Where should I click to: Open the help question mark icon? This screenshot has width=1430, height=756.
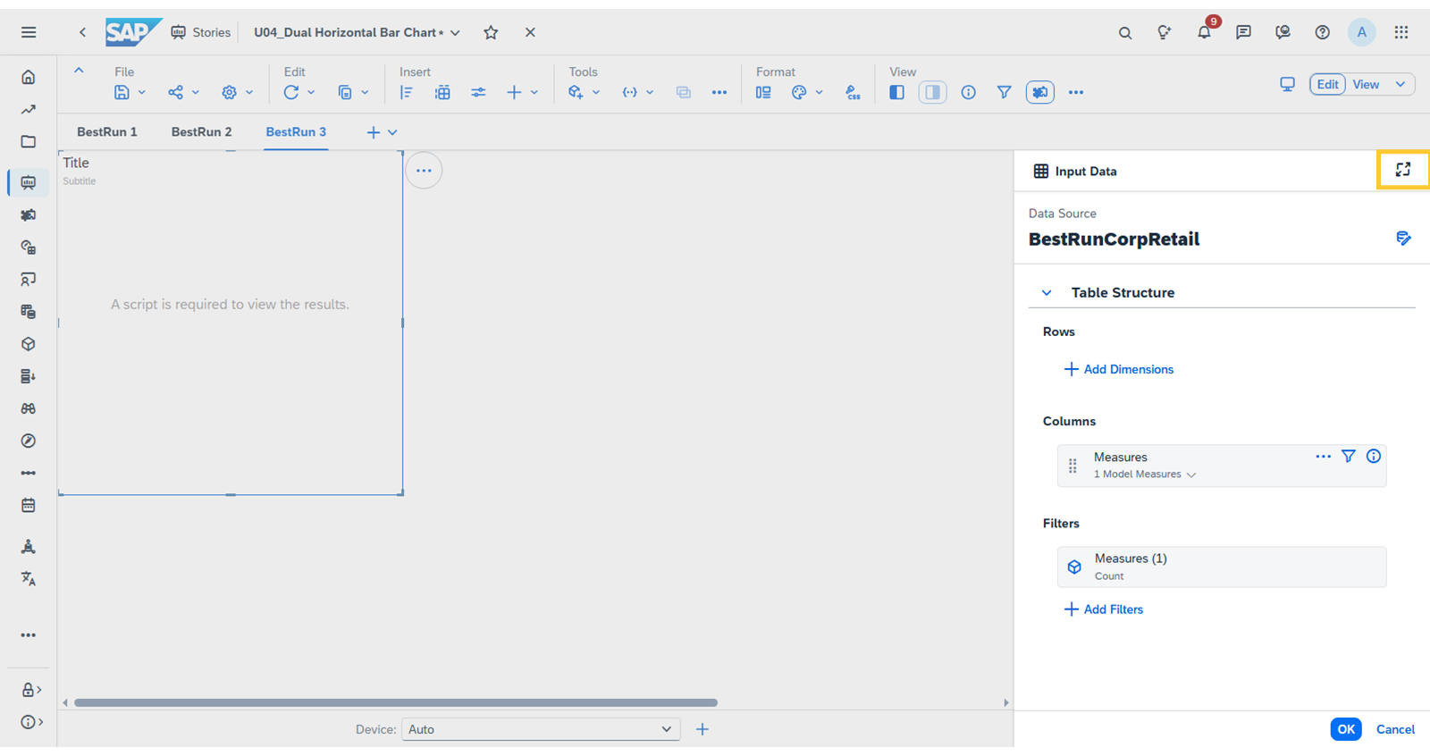1322,32
